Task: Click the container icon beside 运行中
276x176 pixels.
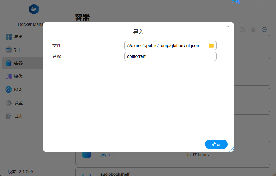Action: [x=87, y=155]
